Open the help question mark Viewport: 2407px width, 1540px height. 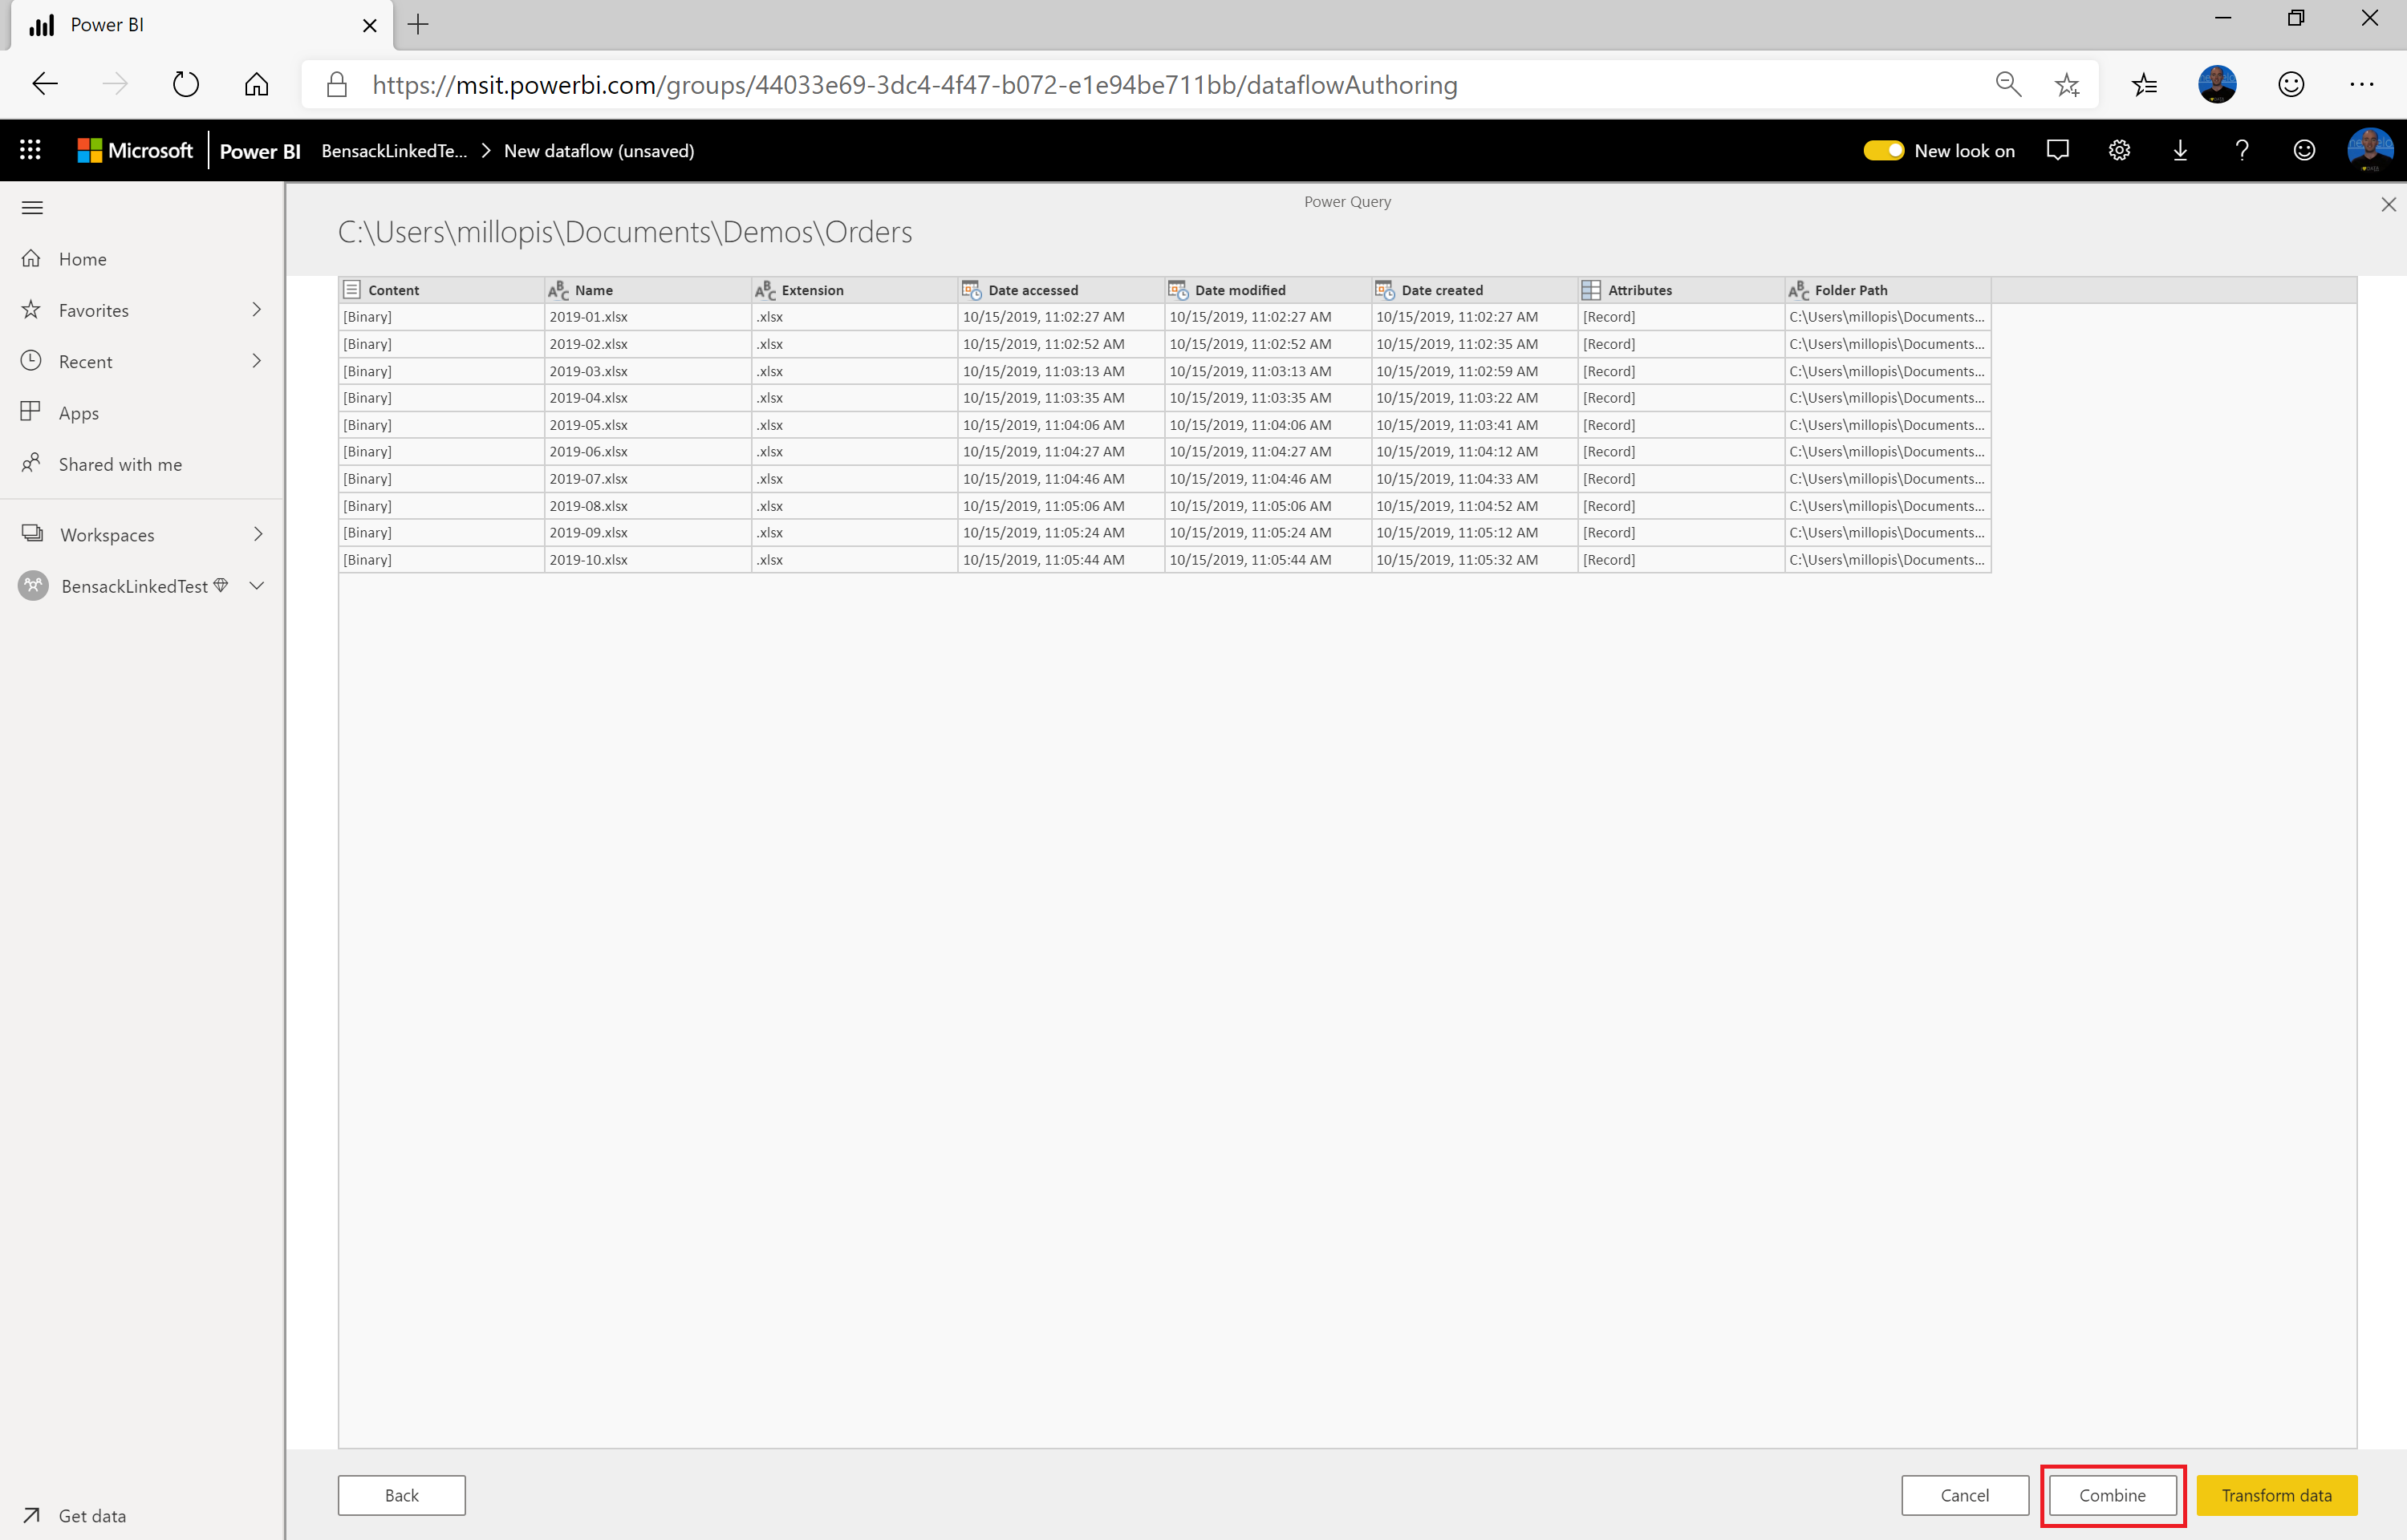[x=2242, y=150]
